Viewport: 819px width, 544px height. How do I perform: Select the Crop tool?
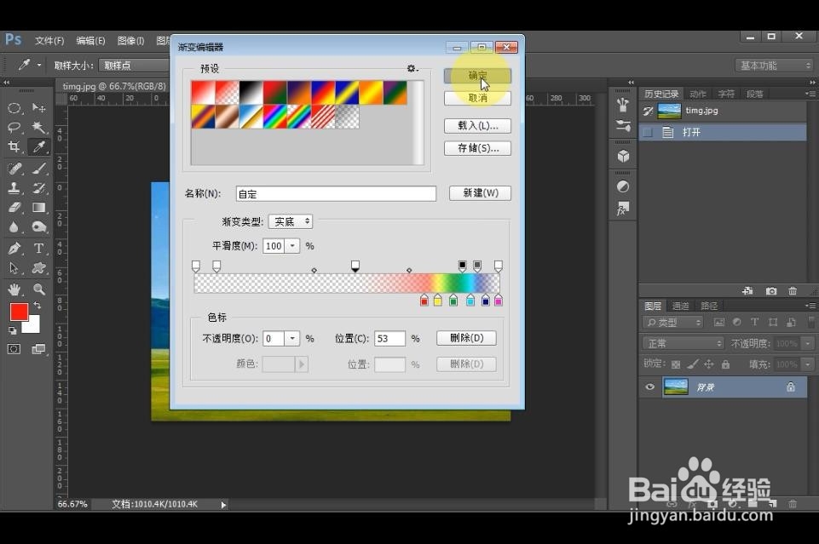14,147
